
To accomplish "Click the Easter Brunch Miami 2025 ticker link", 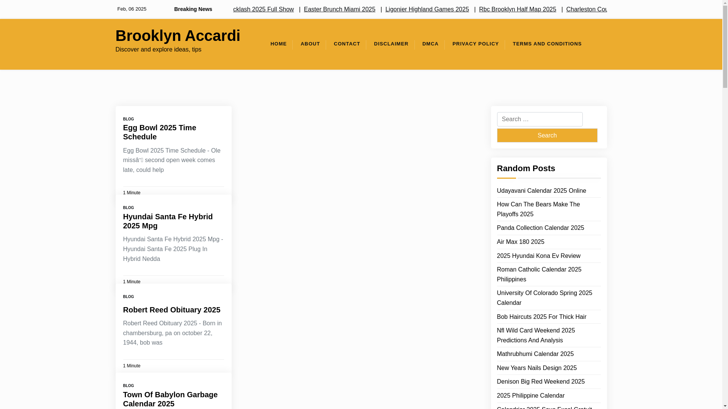I will [x=339, y=9].
